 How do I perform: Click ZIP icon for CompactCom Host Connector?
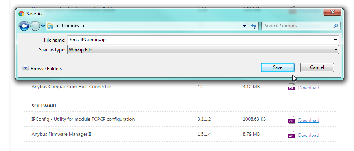pyautogui.click(x=292, y=87)
